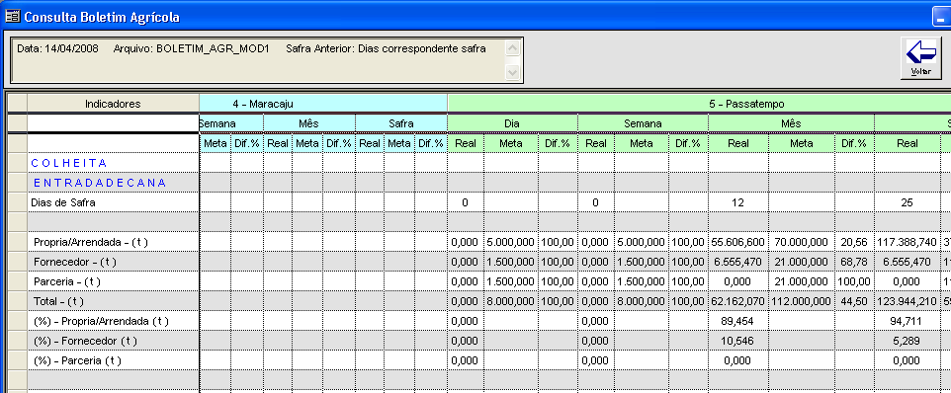
Task: Select the ENTRADADECANA row label
Action: coord(100,183)
